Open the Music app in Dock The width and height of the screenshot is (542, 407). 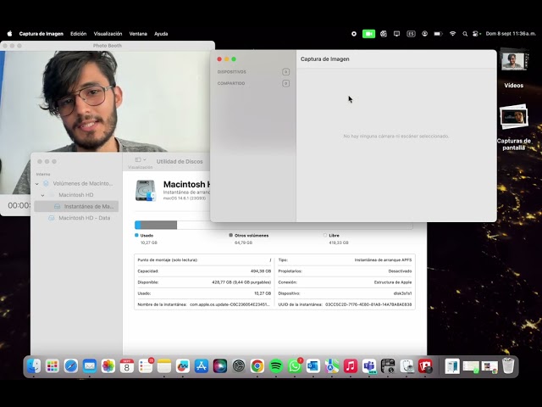(351, 366)
